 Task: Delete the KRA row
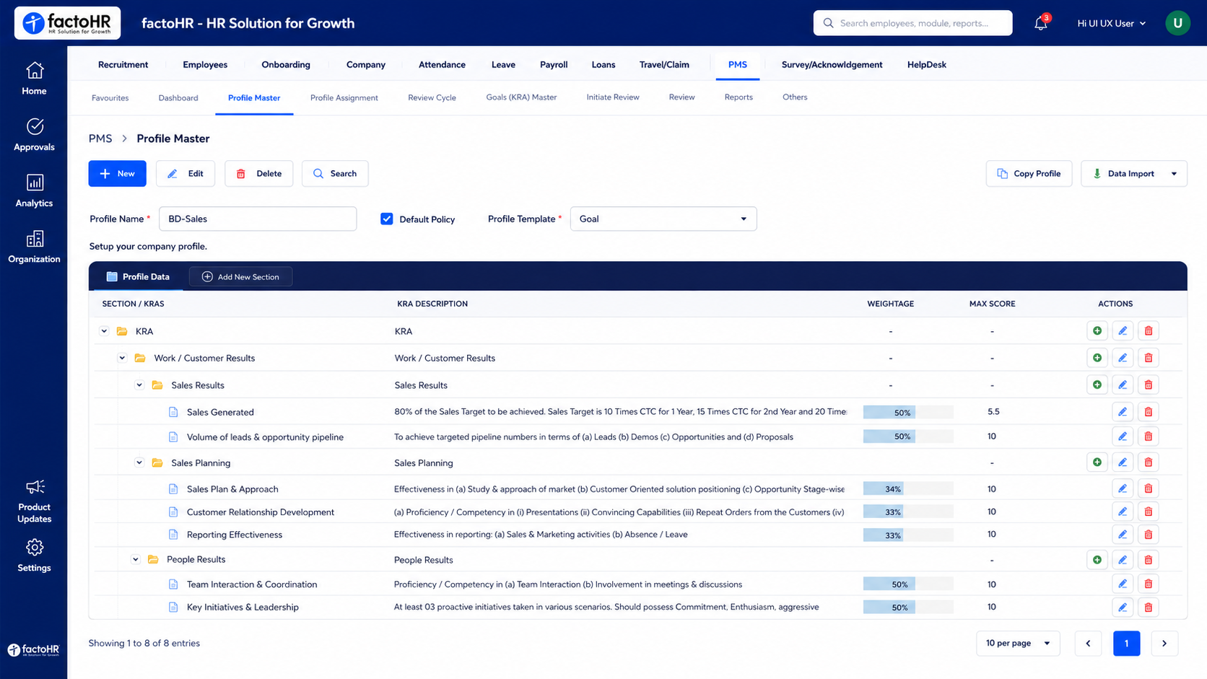[1149, 331]
